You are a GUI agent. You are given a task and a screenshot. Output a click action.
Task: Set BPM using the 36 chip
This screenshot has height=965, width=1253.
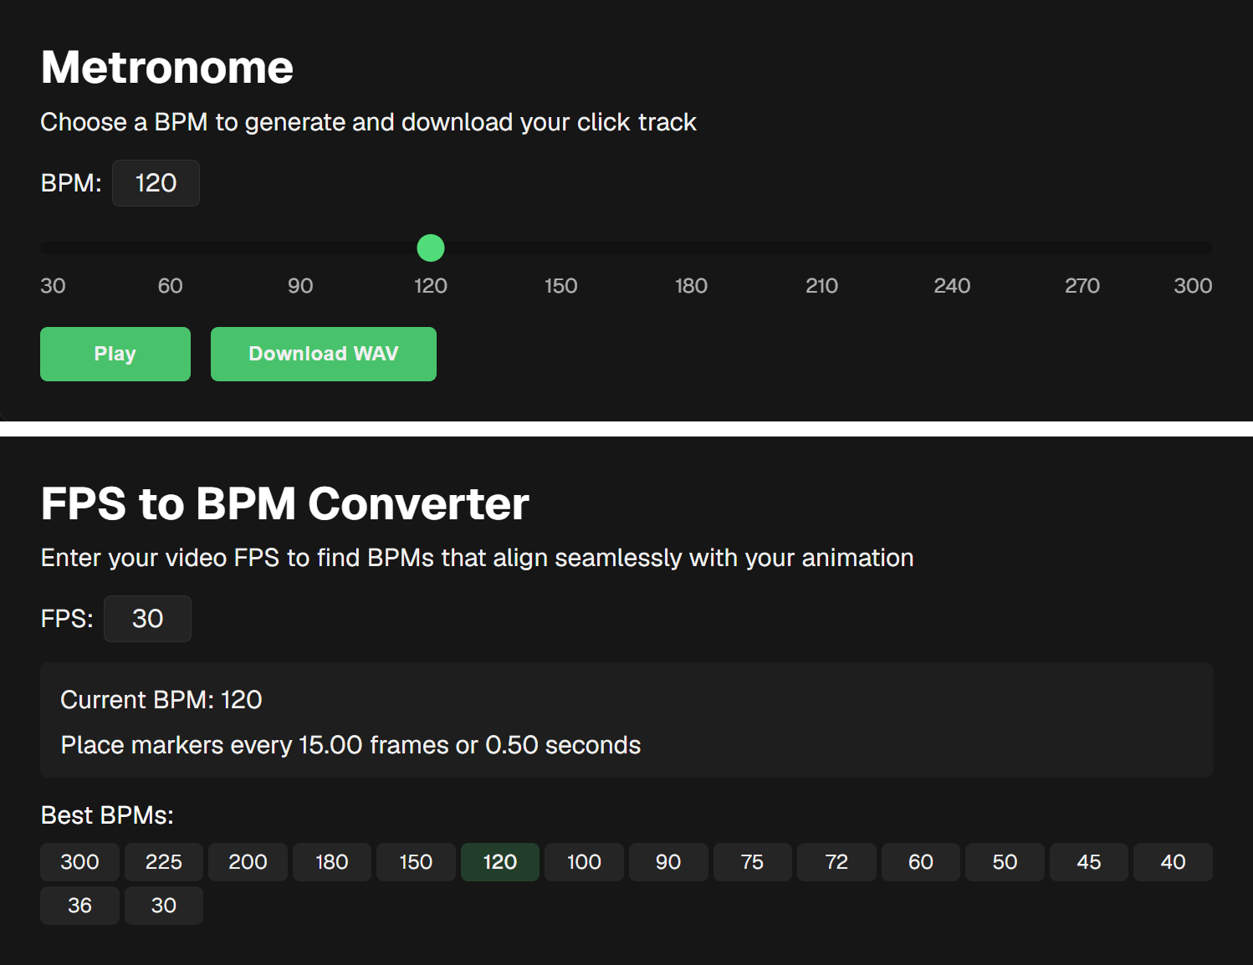[79, 906]
